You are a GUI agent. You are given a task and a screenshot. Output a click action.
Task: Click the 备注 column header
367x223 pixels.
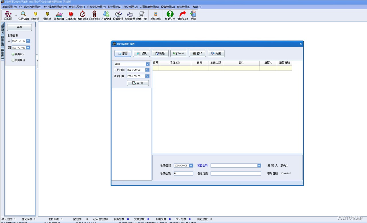241,63
